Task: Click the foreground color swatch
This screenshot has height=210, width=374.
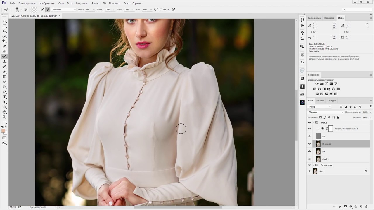Action: pos(3,131)
